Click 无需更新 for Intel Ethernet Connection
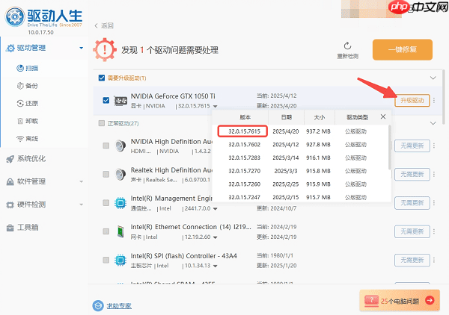This screenshot has height=315, width=449. [412, 231]
